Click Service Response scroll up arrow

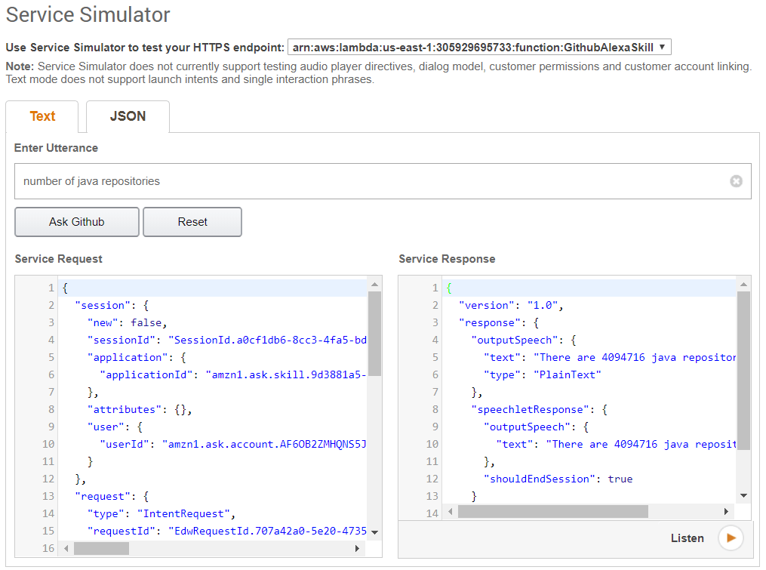click(x=743, y=284)
